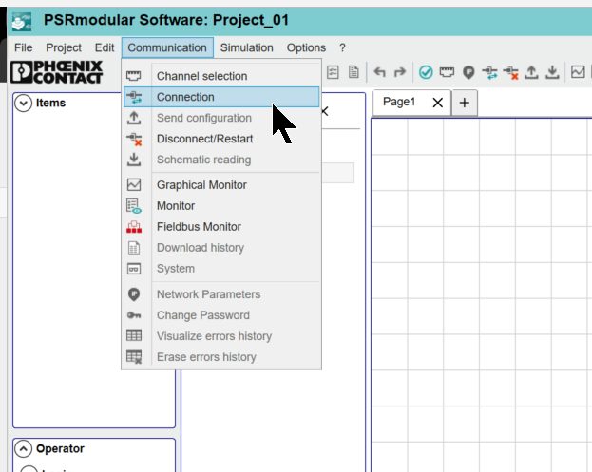This screenshot has width=592, height=472.
Task: Click Schematic reading menu entry
Action: [221, 160]
